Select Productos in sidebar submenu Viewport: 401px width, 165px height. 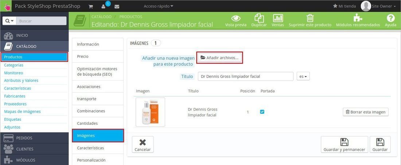[x=34, y=57]
